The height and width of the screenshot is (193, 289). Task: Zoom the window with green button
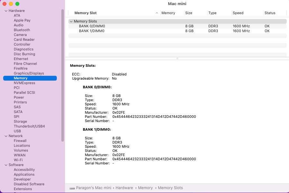(x=17, y=4)
